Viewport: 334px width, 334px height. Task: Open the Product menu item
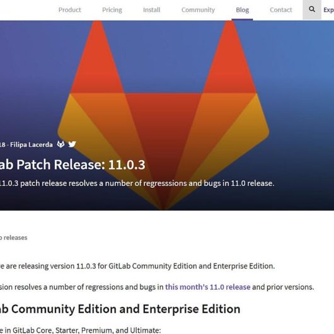pyautogui.click(x=69, y=10)
